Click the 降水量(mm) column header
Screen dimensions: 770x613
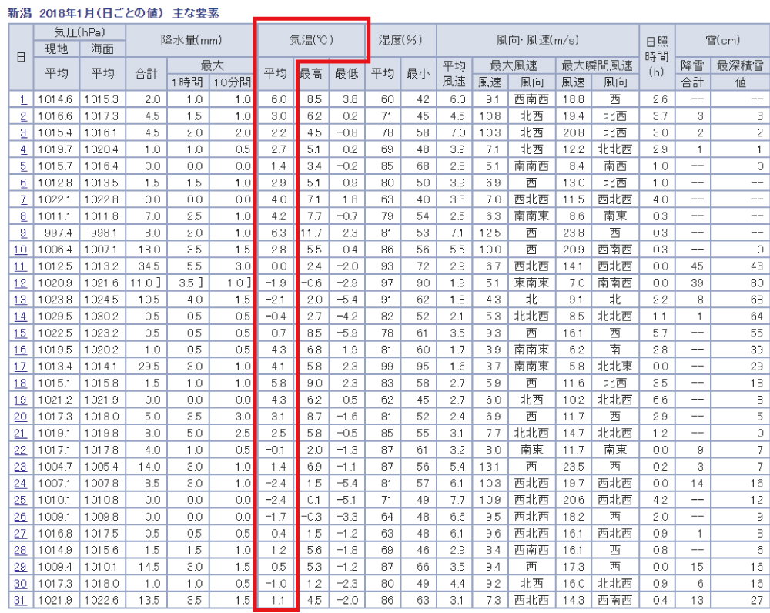point(191,40)
